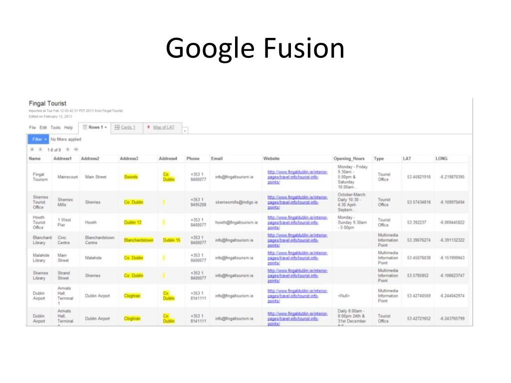Open website link in Howth Tourist Office row
The height and width of the screenshot is (383, 511).
(297, 222)
